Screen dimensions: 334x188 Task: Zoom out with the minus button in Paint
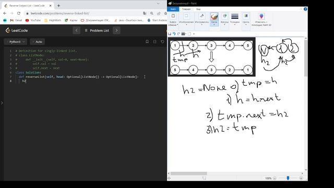click(x=275, y=178)
